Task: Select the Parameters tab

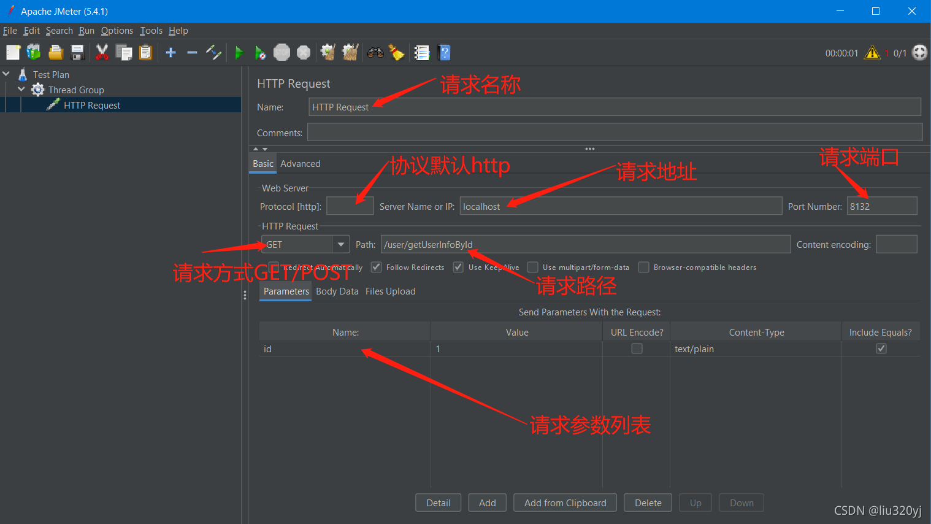Action: point(286,291)
